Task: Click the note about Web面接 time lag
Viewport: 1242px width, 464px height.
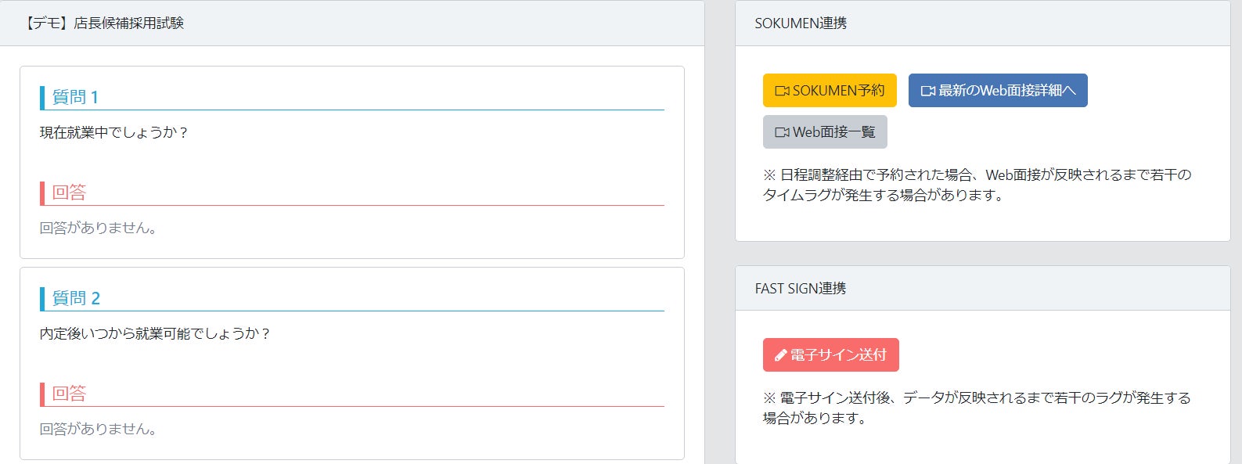Action: tap(977, 185)
